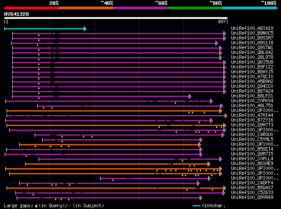
Task: Open hit UniRef100_A7HI44
Action: 252,115
